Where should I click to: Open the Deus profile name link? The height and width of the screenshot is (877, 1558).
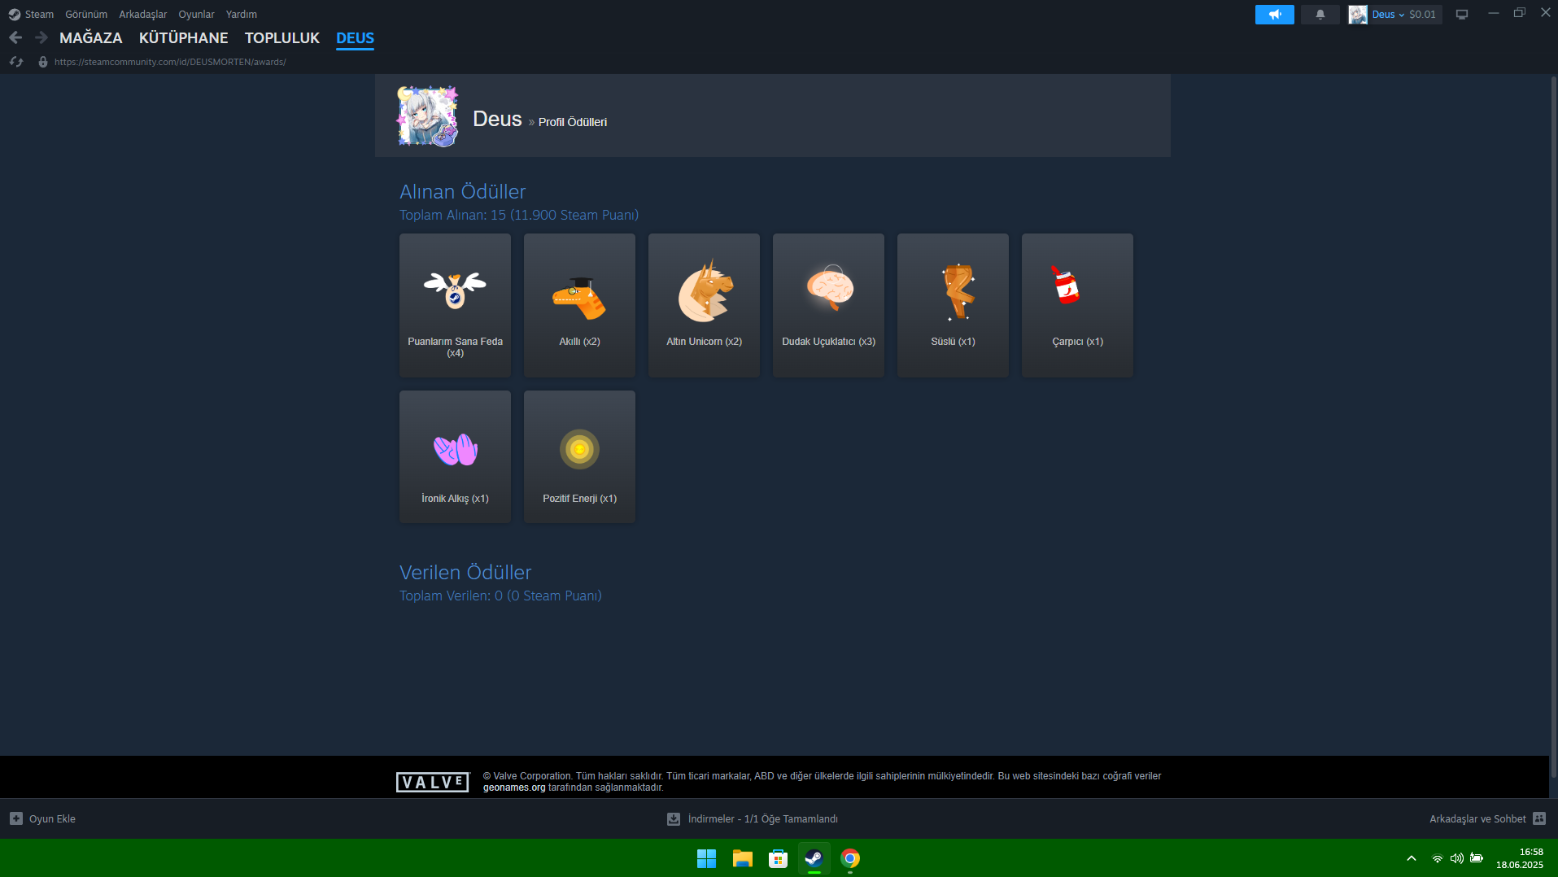tap(497, 119)
